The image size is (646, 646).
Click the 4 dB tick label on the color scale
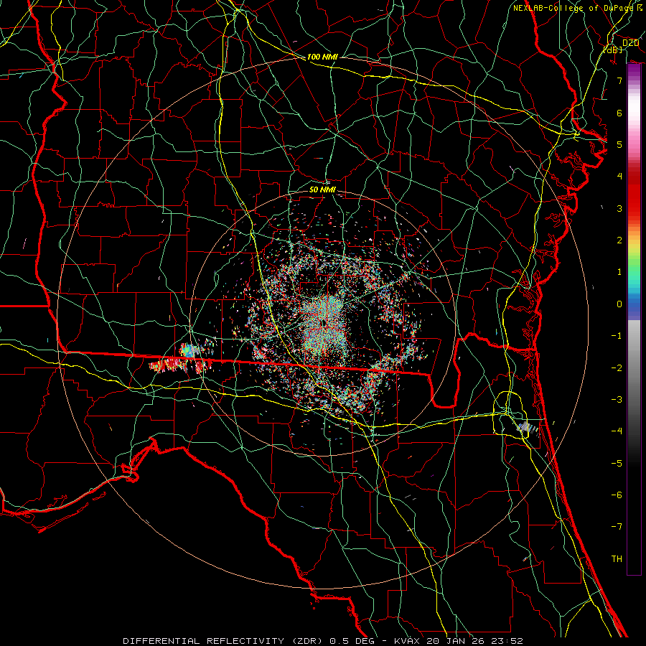coord(619,177)
